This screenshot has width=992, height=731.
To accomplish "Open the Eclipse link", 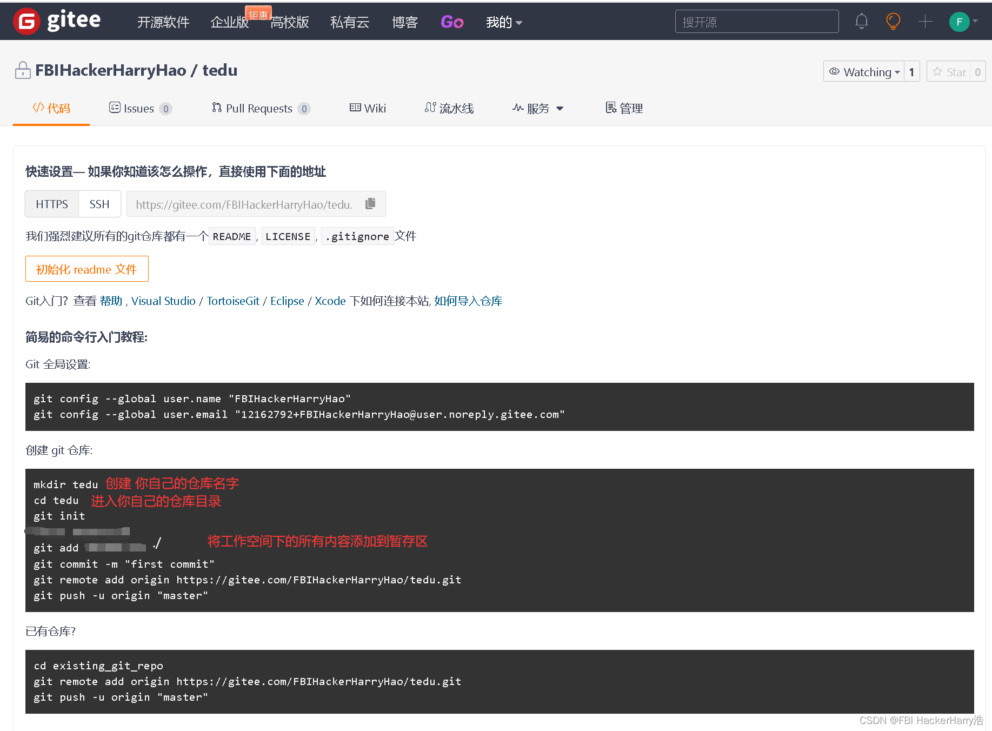I will click(287, 301).
